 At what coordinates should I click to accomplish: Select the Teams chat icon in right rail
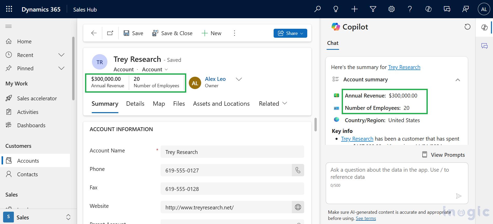point(484,46)
